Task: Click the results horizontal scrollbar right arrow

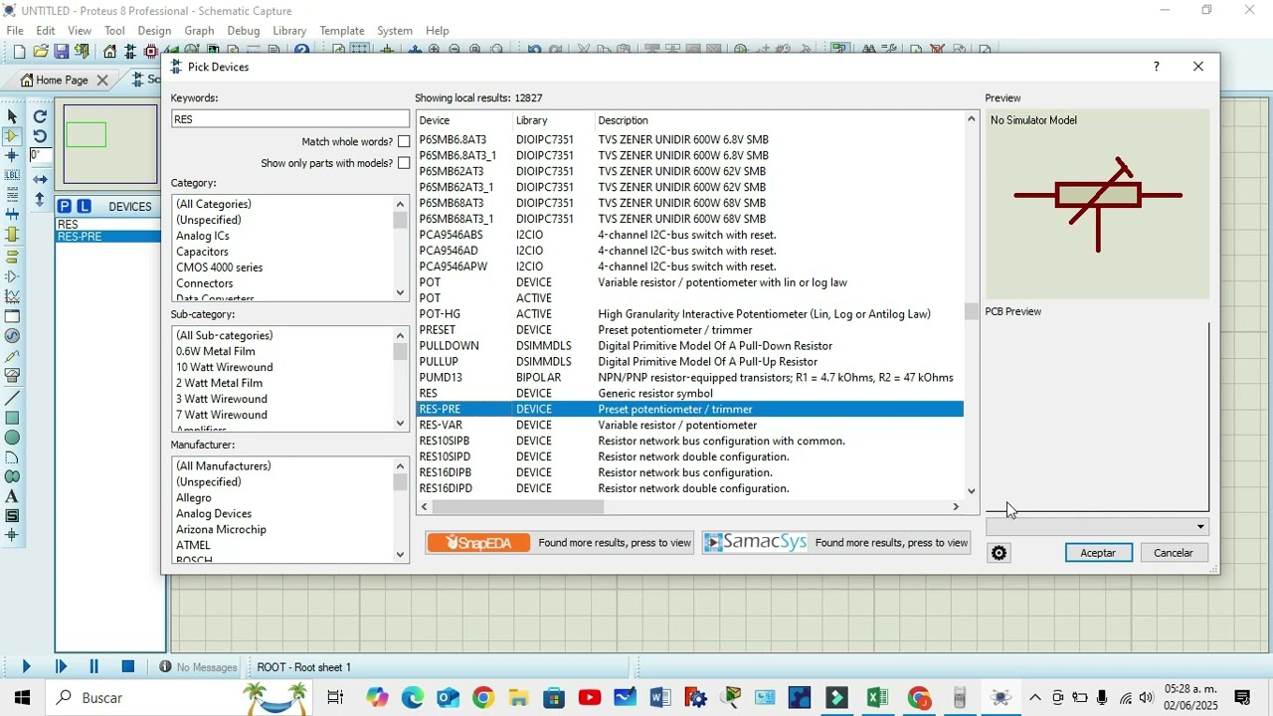Action: [956, 507]
